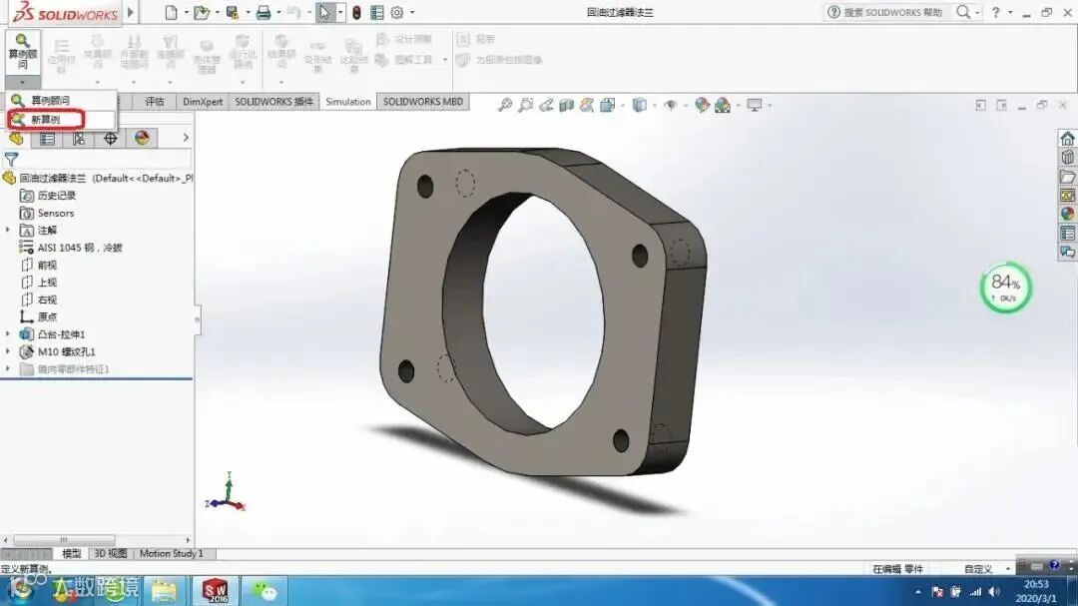Switch to the DimXpertManager crosshair tab
Image resolution: width=1078 pixels, height=606 pixels.
pyautogui.click(x=110, y=138)
